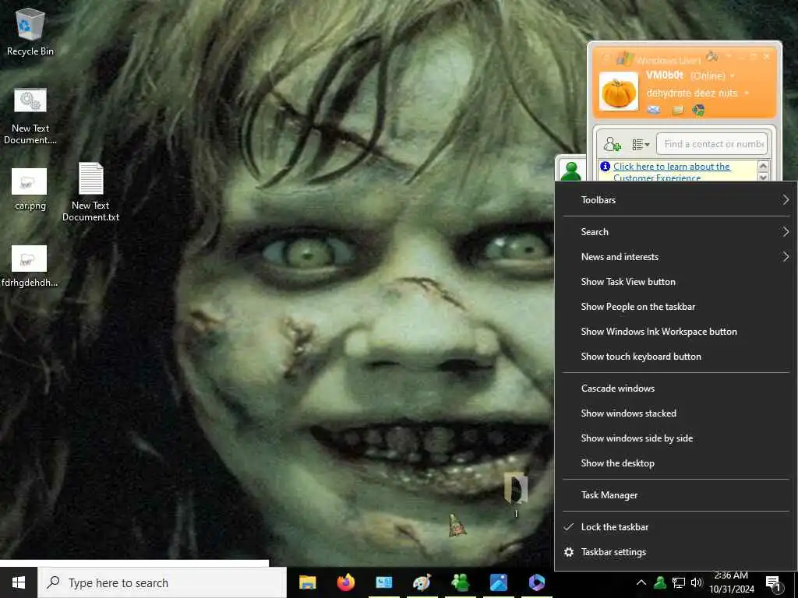Open the Messenger show menu arrow
Viewport: 798px width, 598px height.
click(x=729, y=55)
